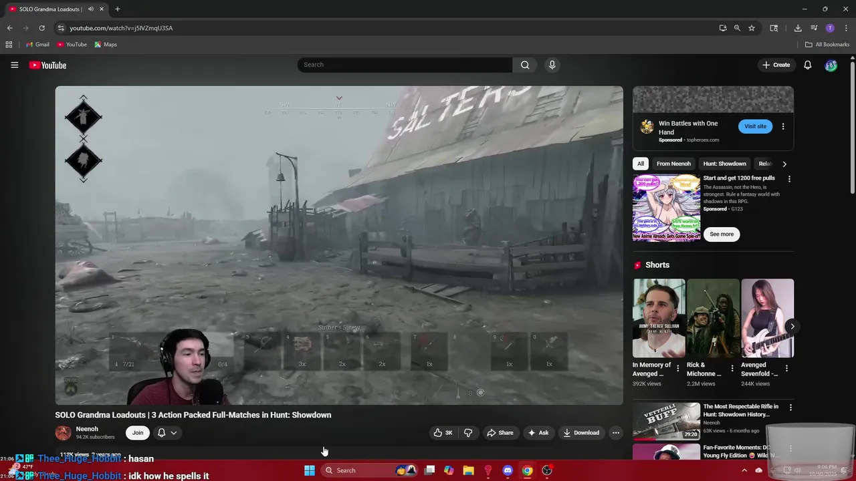This screenshot has height=481, width=856.
Task: Show next Shorts with arrow
Action: (x=792, y=327)
